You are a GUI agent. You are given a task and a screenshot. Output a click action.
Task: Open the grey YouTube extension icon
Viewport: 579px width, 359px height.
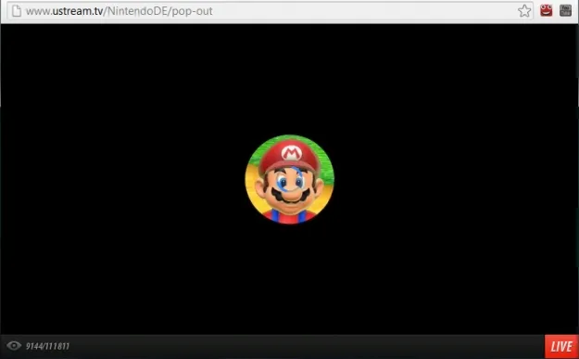pos(565,10)
